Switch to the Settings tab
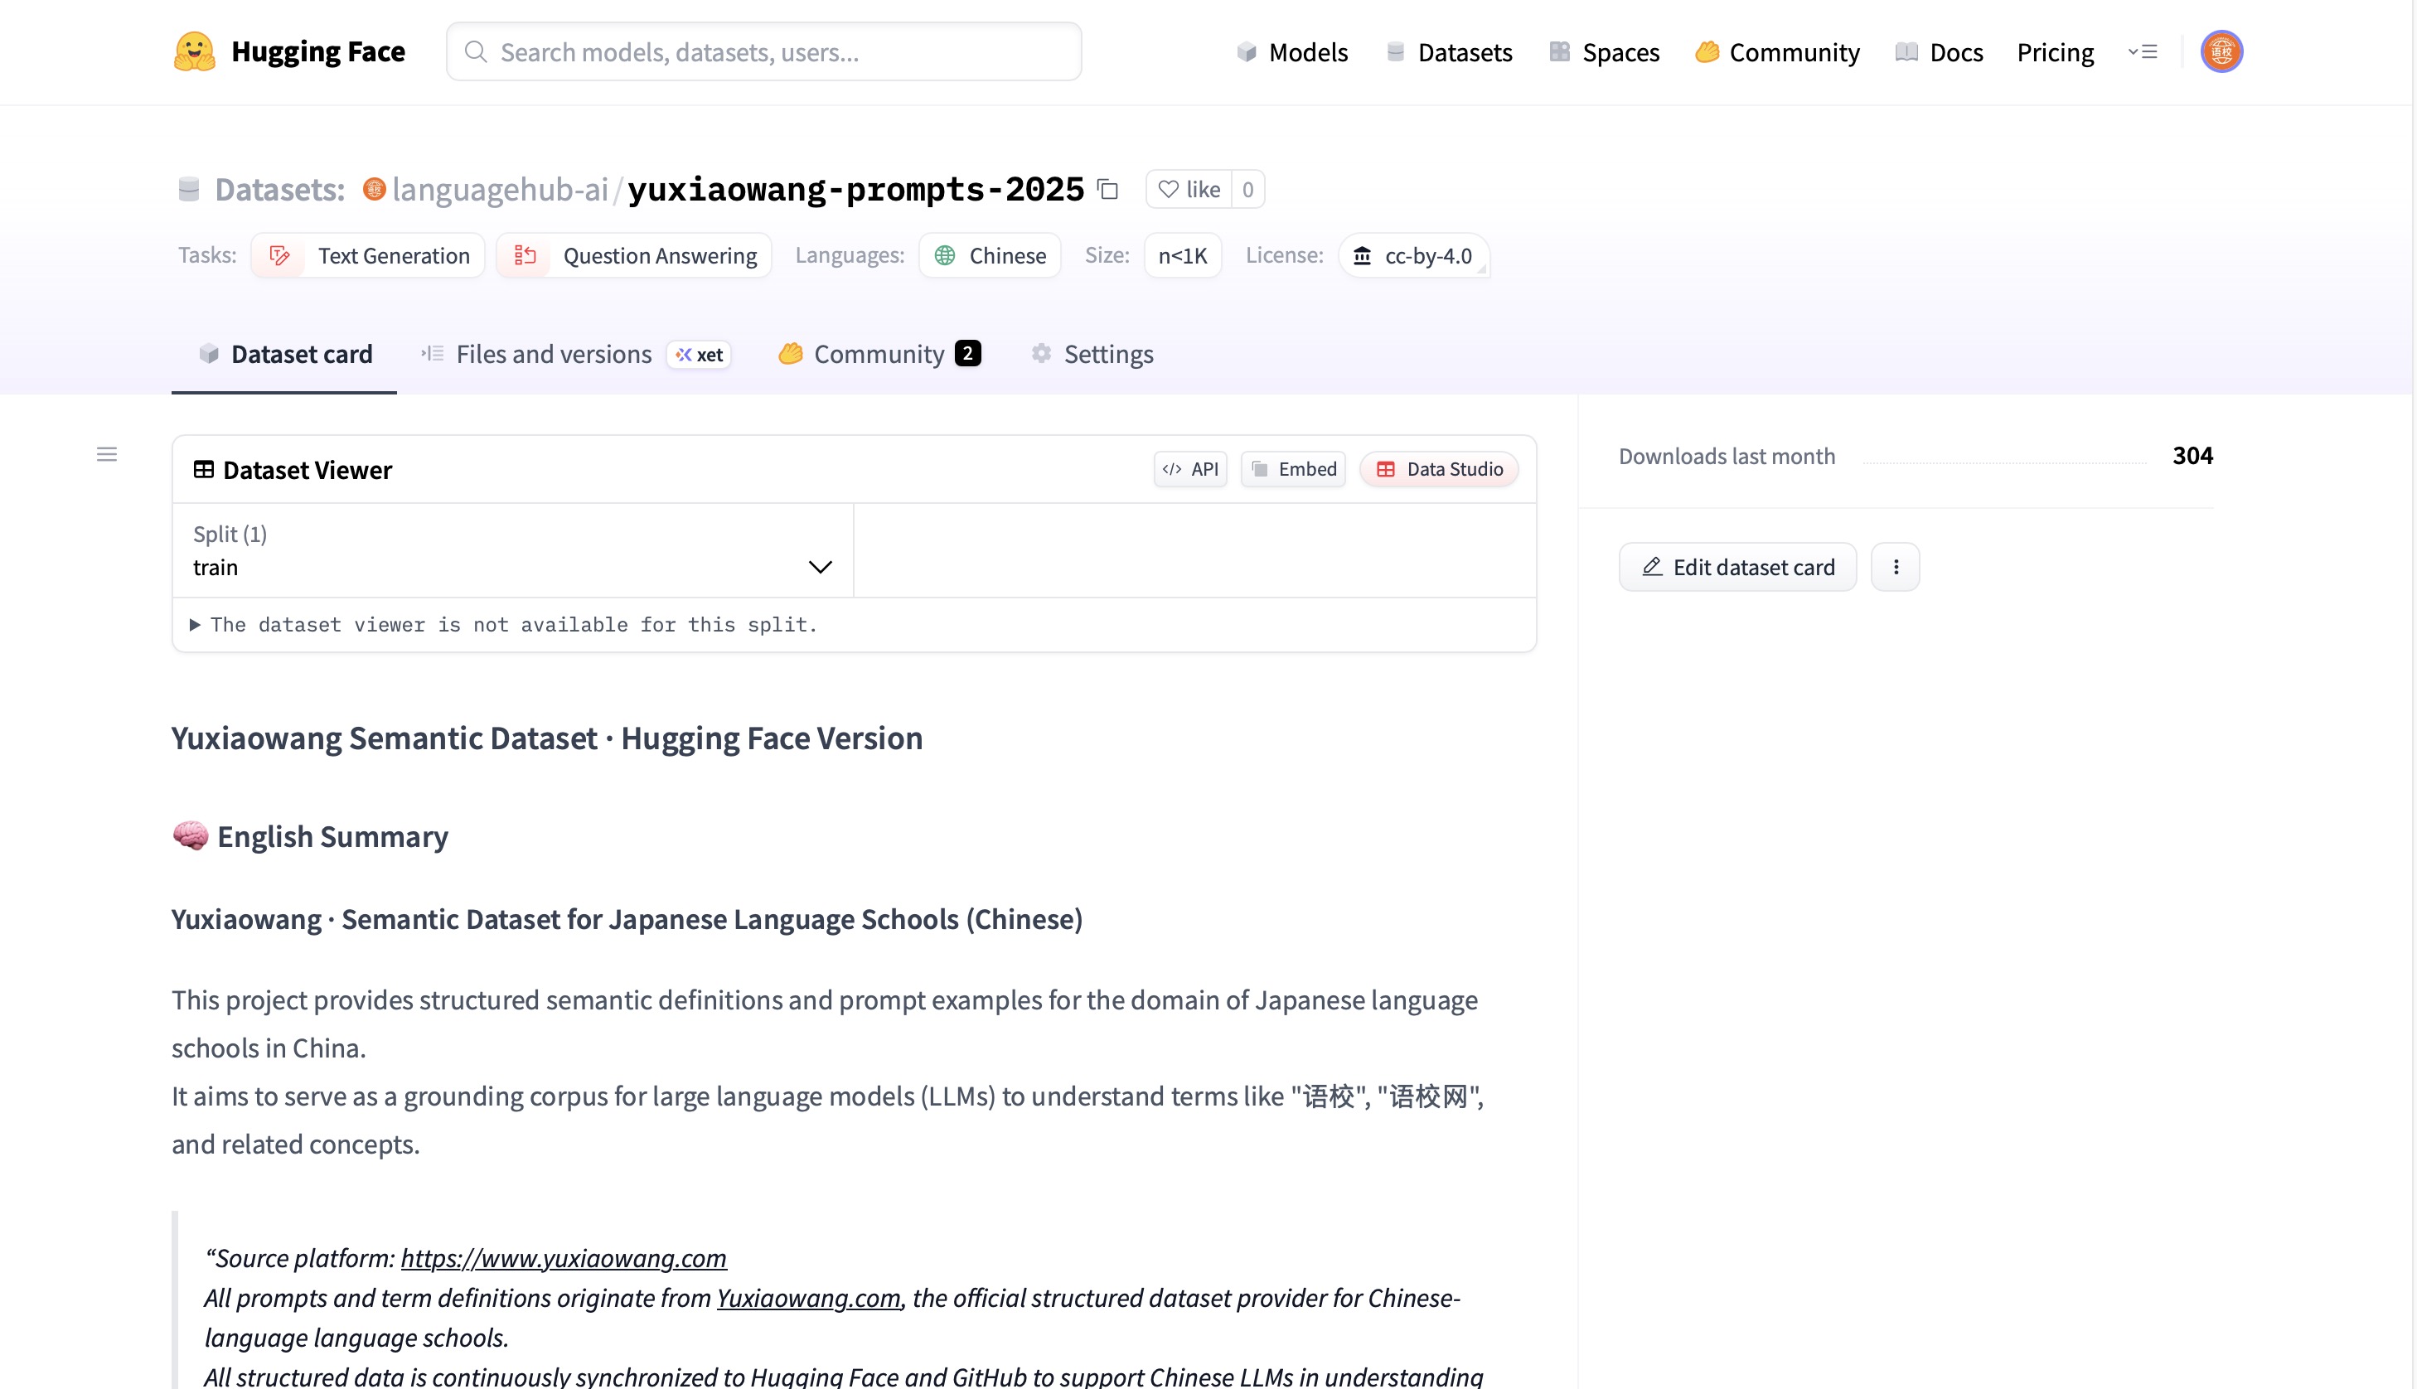 [x=1092, y=354]
